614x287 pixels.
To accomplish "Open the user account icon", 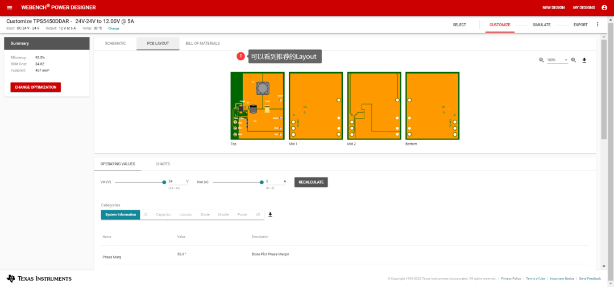I will click(x=603, y=8).
